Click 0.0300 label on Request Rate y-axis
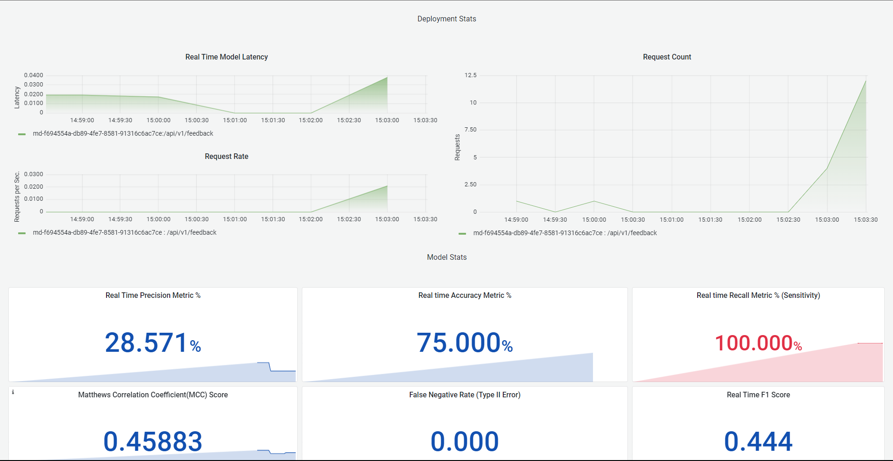 click(x=33, y=174)
